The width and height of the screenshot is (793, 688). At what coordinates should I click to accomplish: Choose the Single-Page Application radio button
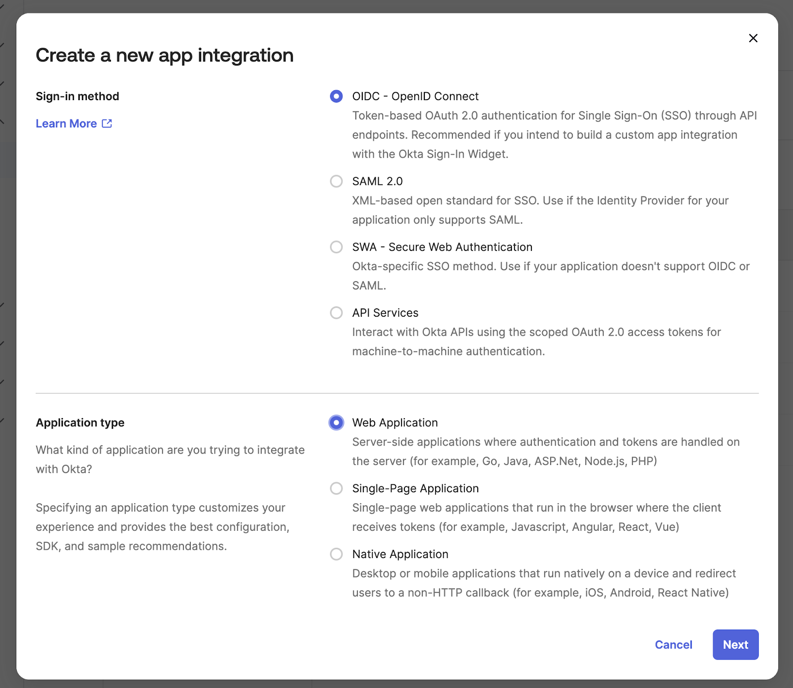click(336, 489)
